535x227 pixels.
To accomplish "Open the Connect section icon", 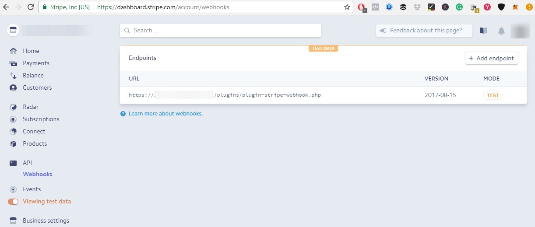I will click(x=14, y=132).
